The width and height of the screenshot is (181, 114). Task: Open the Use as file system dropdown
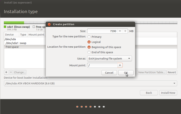pos(109,59)
